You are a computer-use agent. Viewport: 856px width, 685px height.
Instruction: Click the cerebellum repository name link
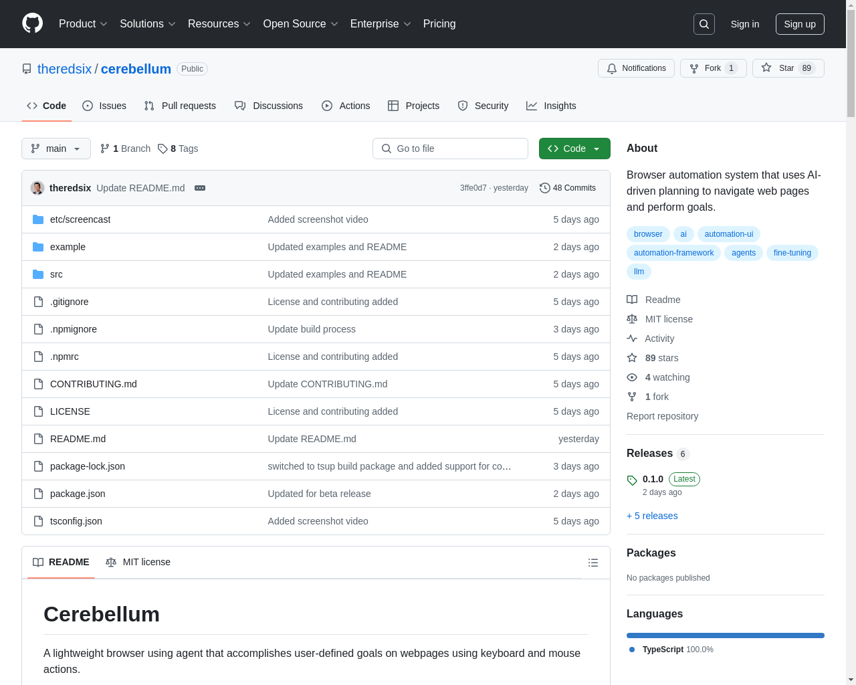pos(136,69)
